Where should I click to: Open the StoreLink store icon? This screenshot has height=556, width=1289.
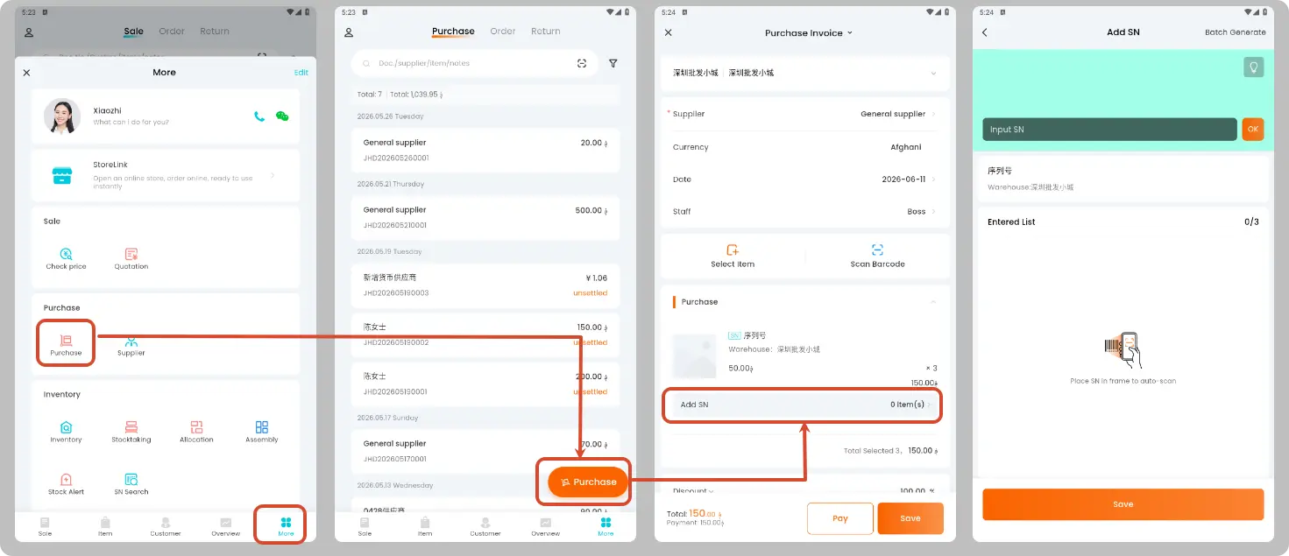point(62,175)
